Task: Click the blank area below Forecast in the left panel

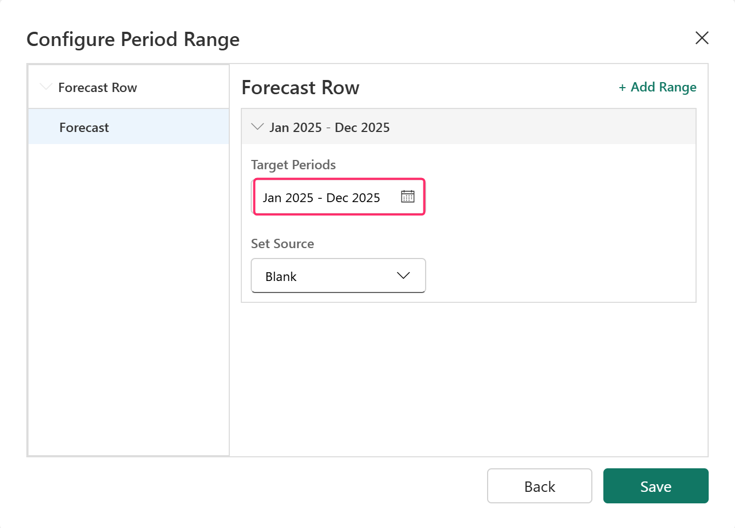Action: pos(128,296)
